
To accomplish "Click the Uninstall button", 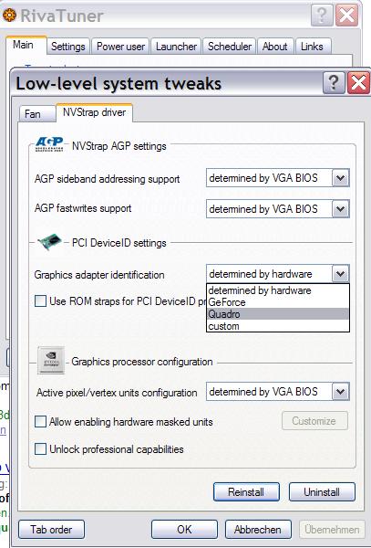I will click(322, 491).
